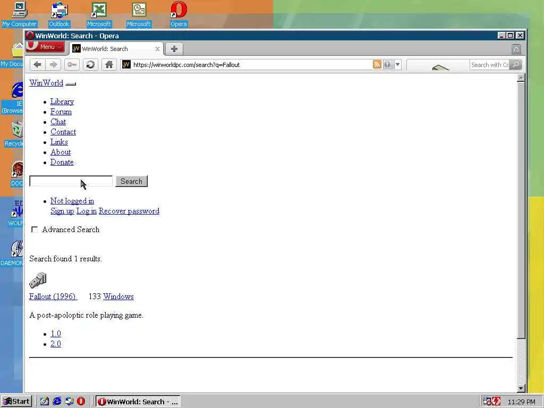Click the RSS feed icon in address bar

tap(377, 64)
